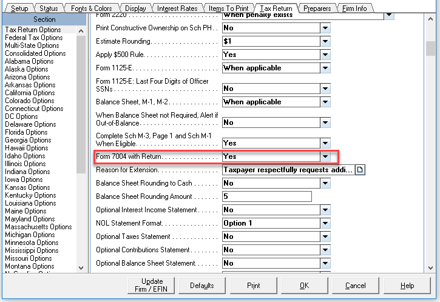The image size is (440, 302).
Task: Select Federal Tax Options section
Action: [33, 38]
